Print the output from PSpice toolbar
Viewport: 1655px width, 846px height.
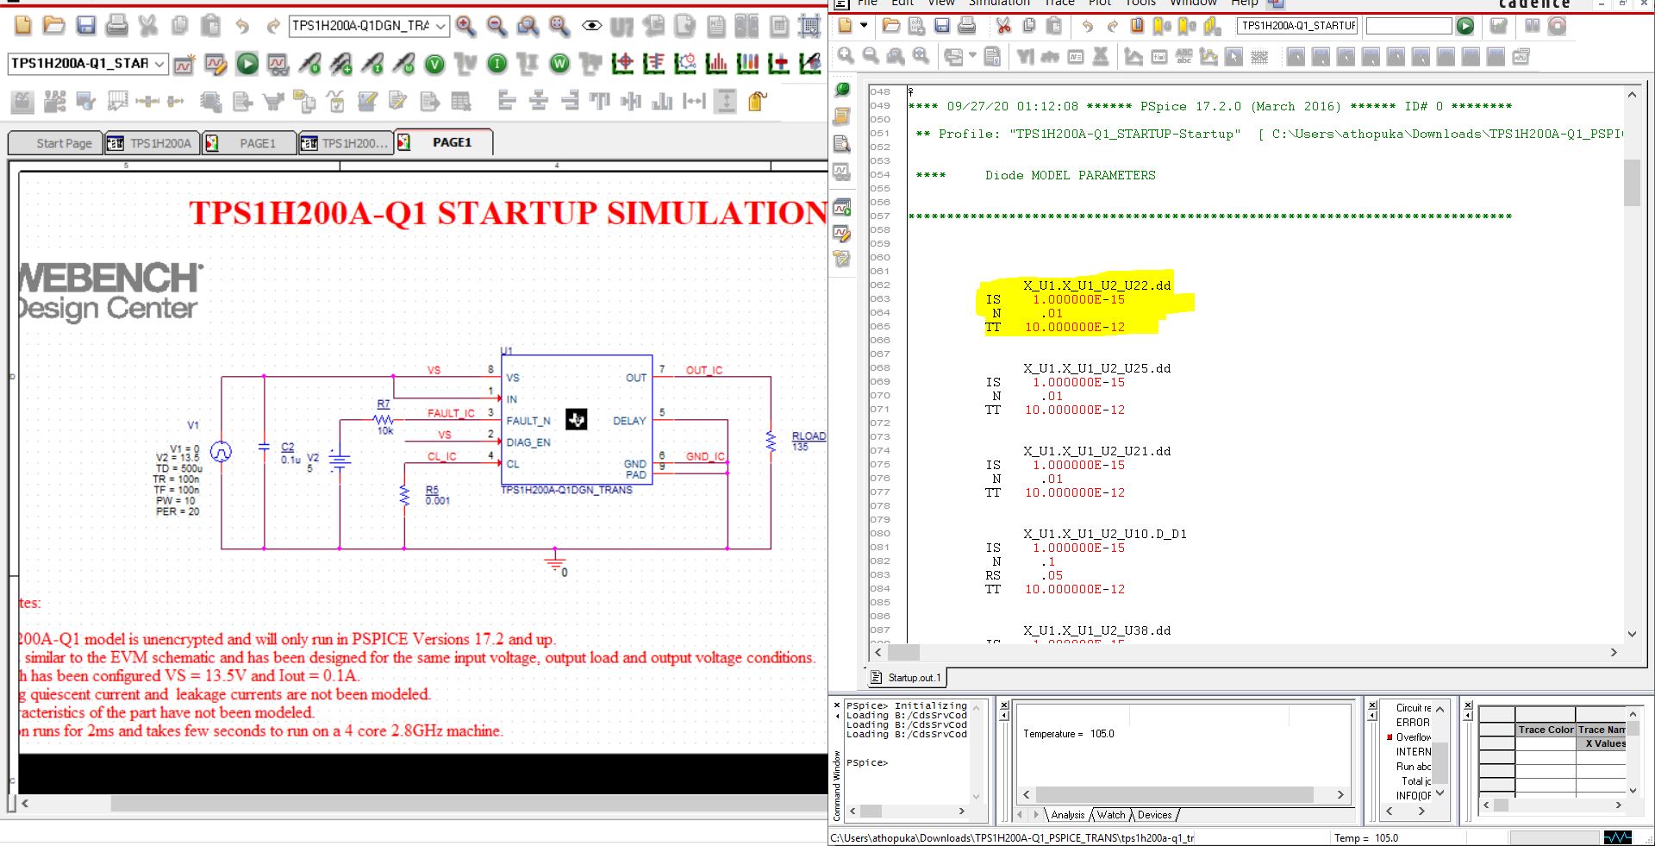[x=967, y=26]
